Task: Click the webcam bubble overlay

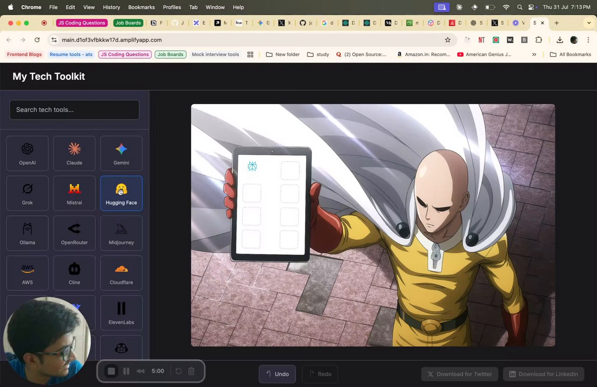Action: tap(47, 342)
